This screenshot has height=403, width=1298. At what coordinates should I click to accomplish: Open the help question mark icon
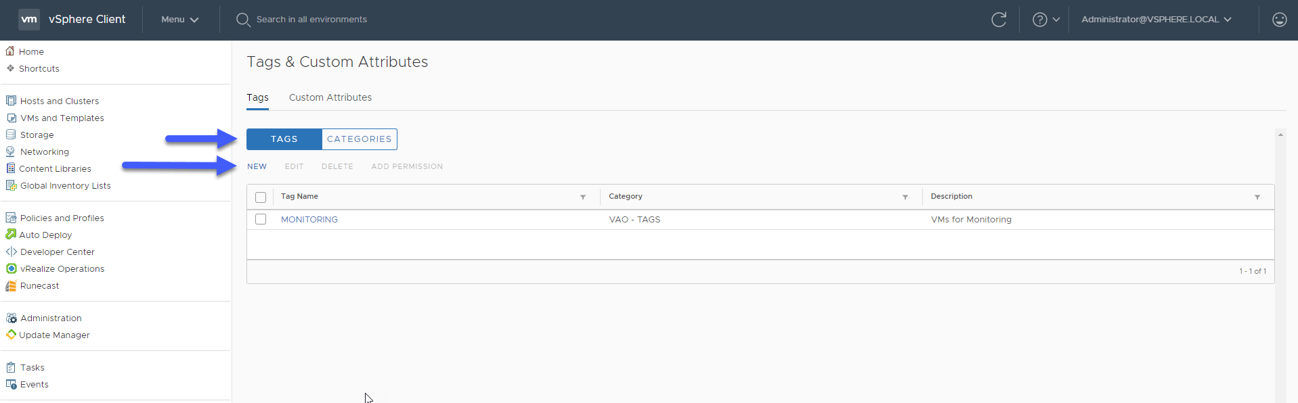click(x=1039, y=20)
